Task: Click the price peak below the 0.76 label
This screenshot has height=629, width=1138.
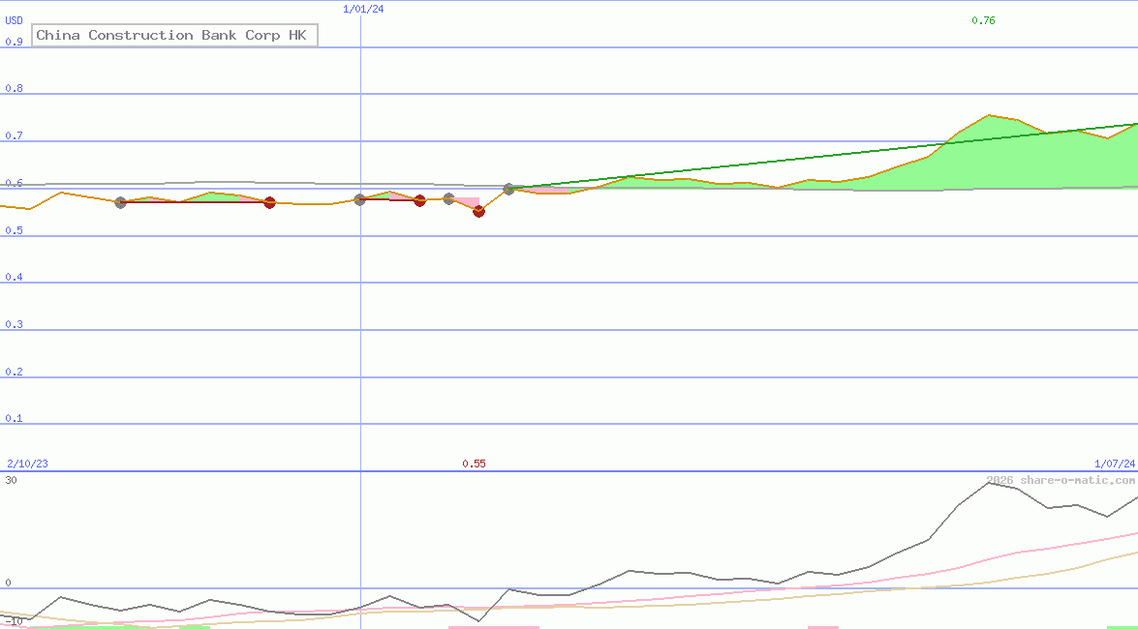Action: (989, 115)
